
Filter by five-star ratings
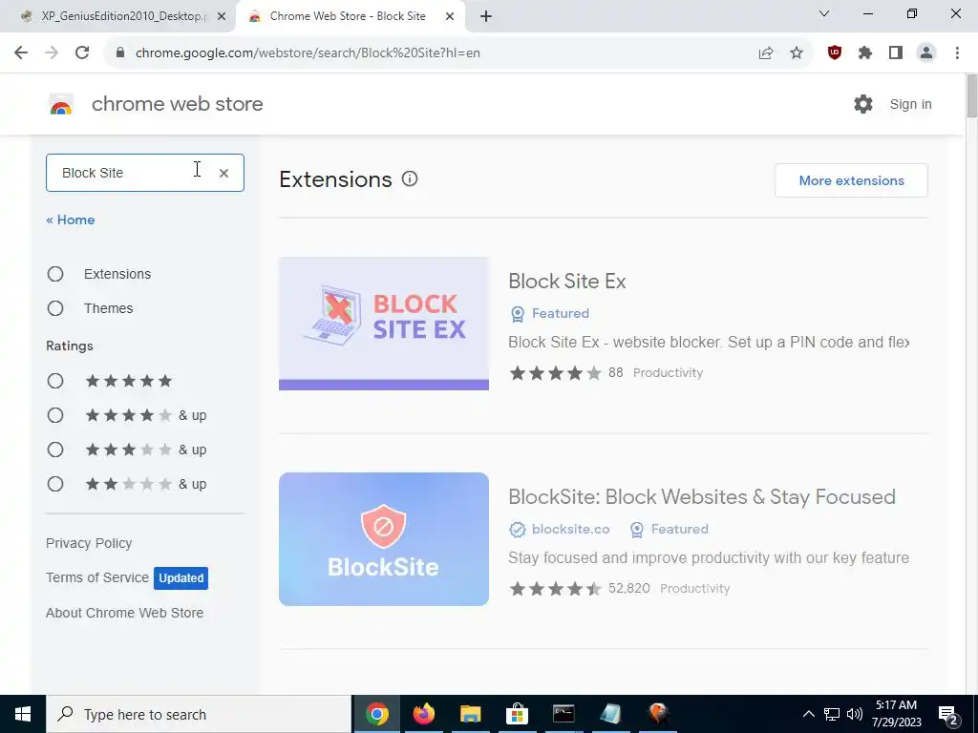click(x=55, y=381)
